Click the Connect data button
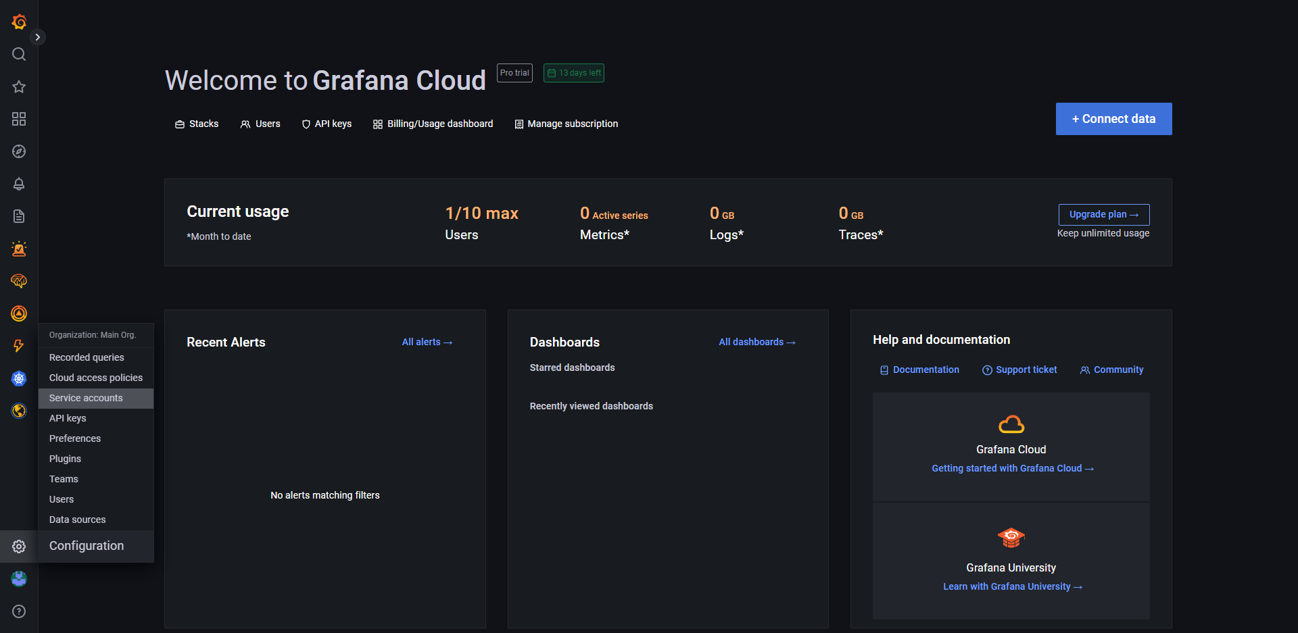 tap(1114, 119)
